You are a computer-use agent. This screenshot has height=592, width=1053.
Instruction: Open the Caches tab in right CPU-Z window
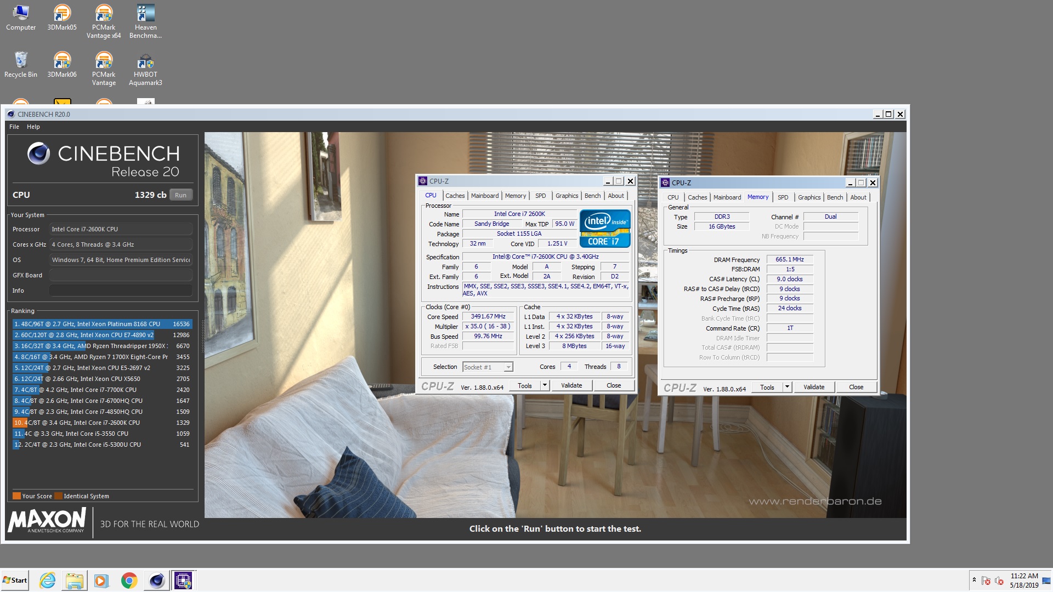click(698, 197)
